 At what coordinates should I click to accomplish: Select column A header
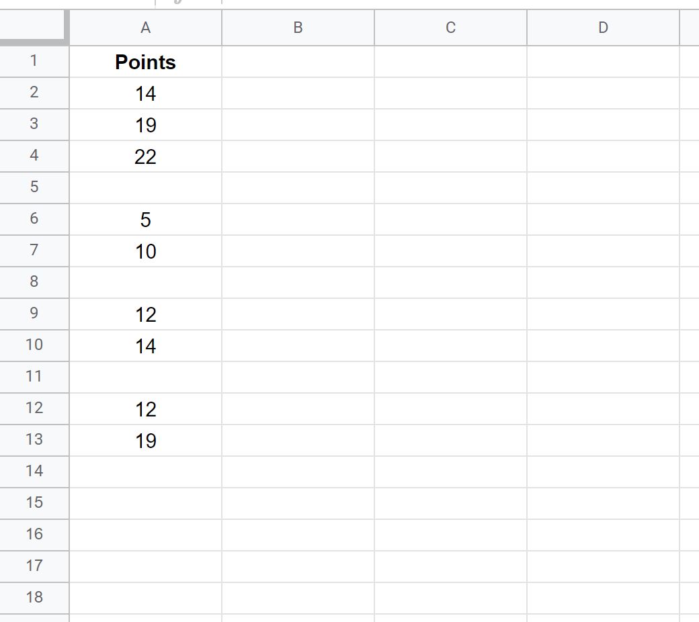(x=145, y=28)
